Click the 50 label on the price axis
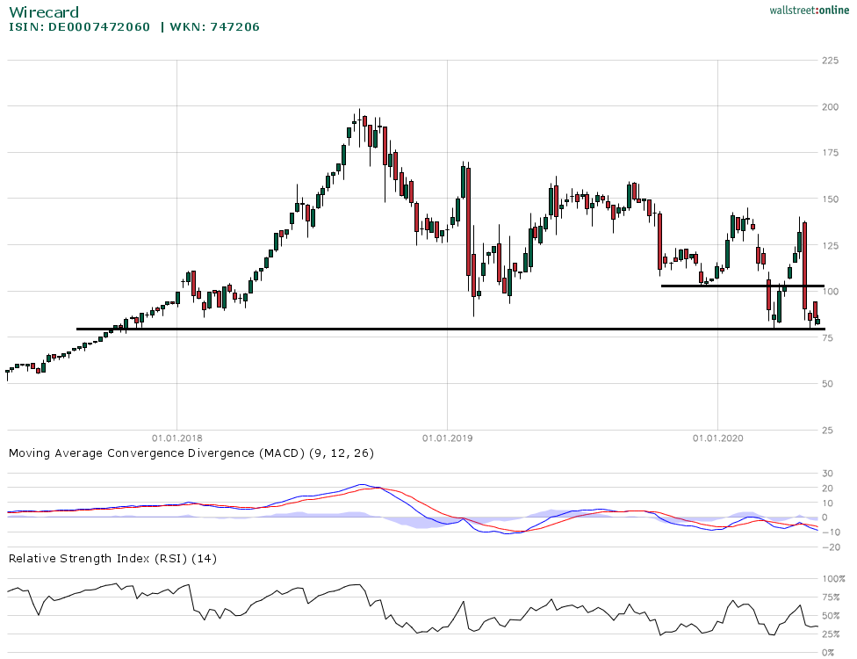The width and height of the screenshot is (857, 659). [x=827, y=384]
